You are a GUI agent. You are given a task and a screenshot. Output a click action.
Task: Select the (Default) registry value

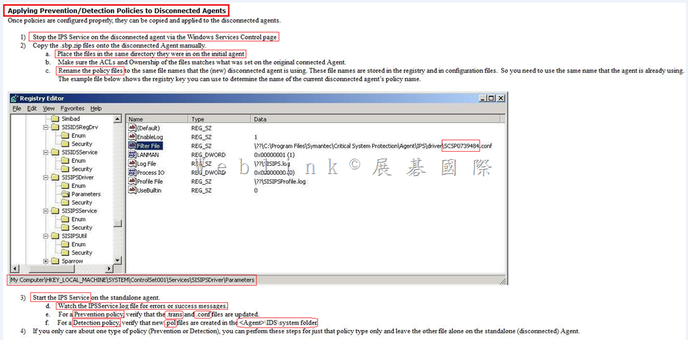[148, 128]
